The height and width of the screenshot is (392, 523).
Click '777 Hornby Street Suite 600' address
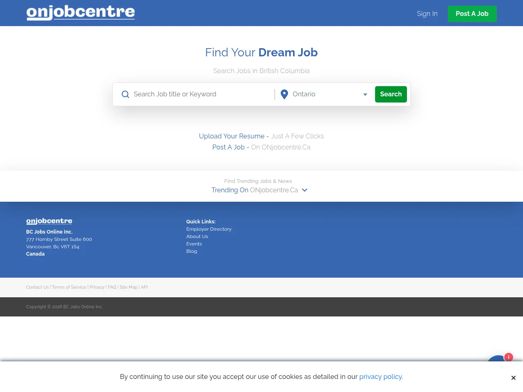point(59,239)
